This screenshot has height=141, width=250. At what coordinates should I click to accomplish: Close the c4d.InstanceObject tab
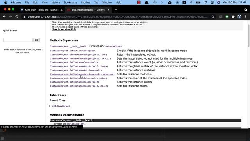click(109, 10)
